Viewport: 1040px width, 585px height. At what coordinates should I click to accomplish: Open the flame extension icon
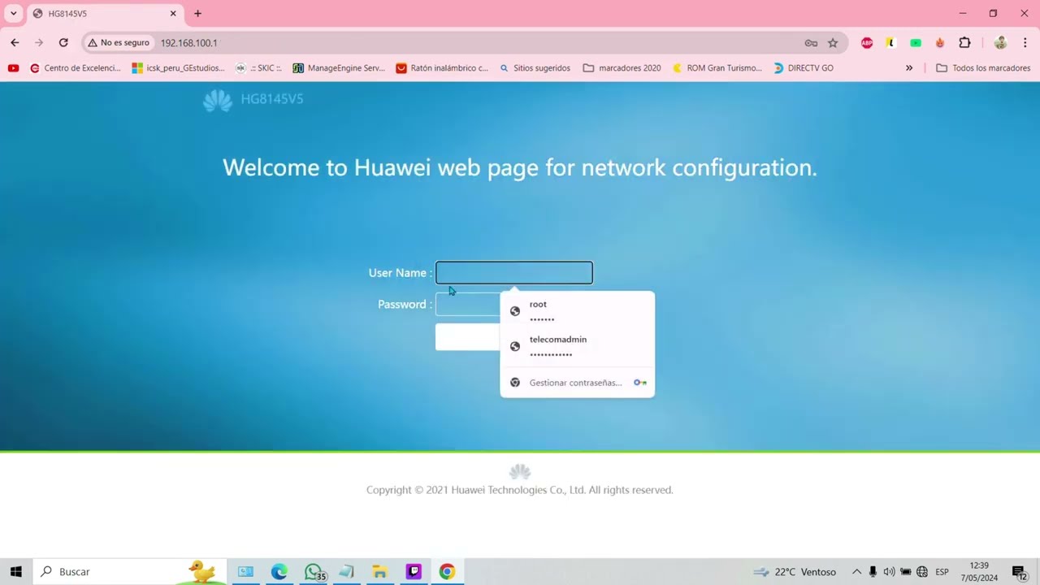(940, 43)
